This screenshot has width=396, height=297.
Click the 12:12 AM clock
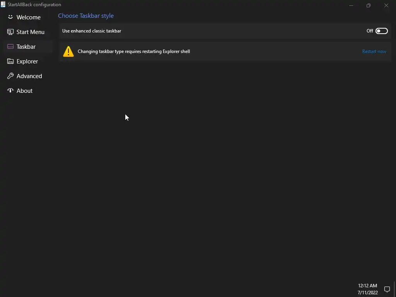tap(367, 285)
